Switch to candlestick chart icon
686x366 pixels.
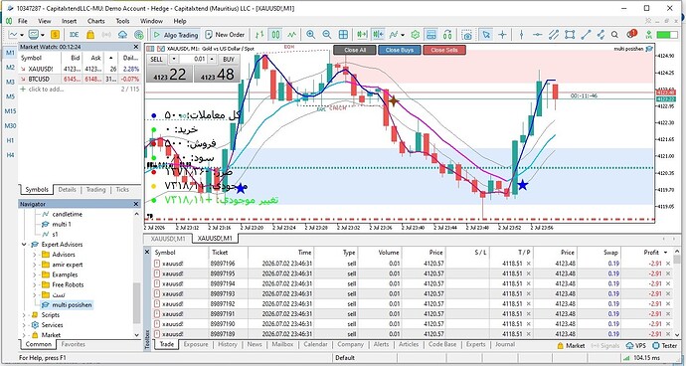[x=275, y=35]
